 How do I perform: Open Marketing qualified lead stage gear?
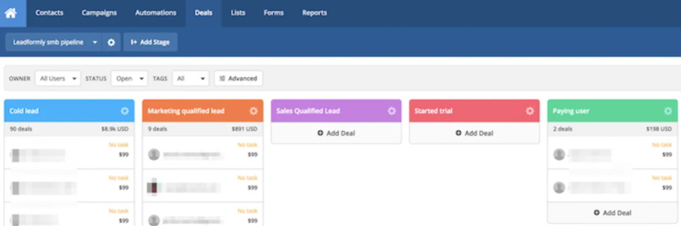pos(253,111)
